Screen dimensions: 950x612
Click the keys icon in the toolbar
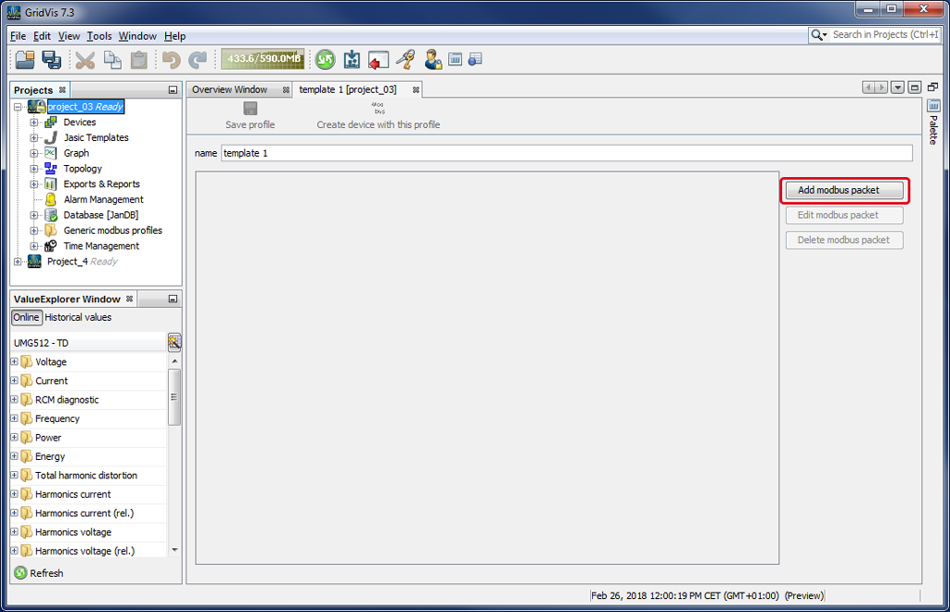pyautogui.click(x=404, y=60)
